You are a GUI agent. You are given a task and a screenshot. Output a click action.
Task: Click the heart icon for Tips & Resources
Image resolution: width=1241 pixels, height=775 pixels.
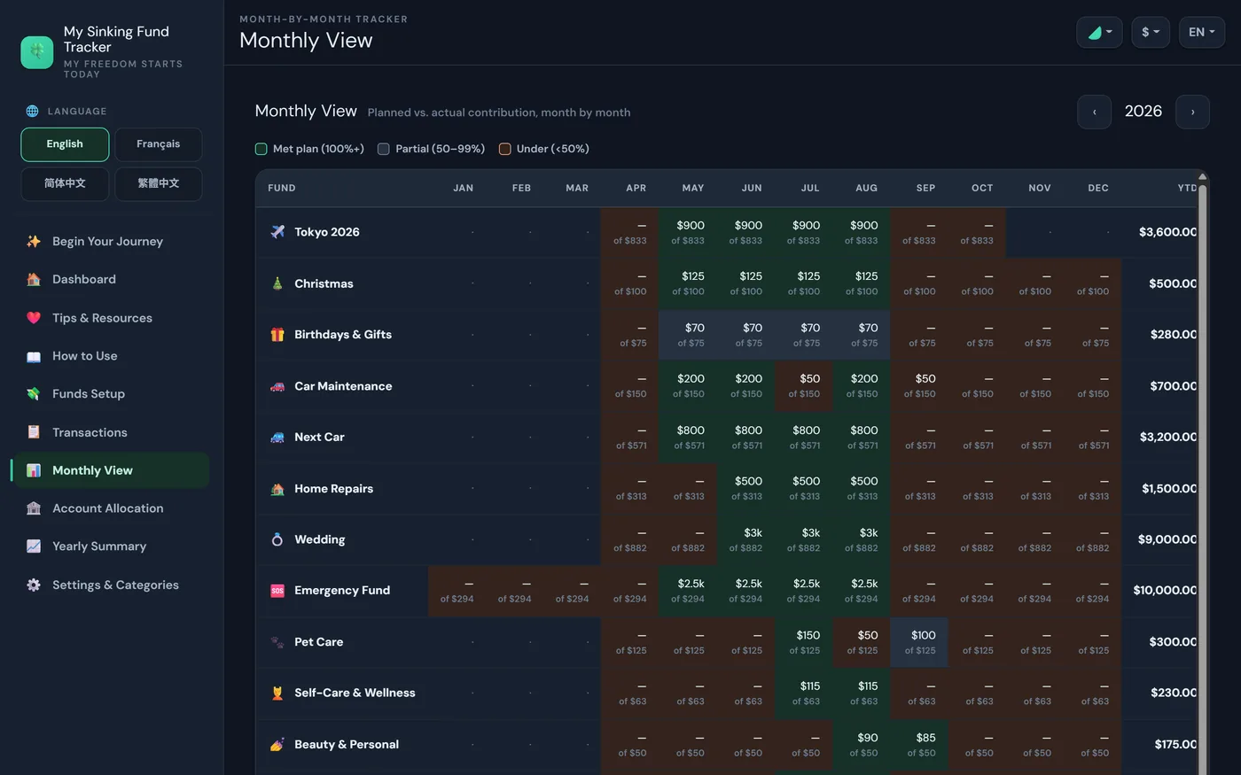click(x=34, y=318)
